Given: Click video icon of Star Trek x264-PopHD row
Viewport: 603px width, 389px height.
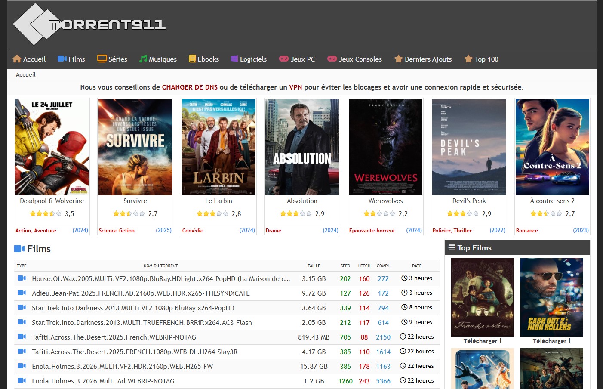Looking at the screenshot, I should 22,308.
